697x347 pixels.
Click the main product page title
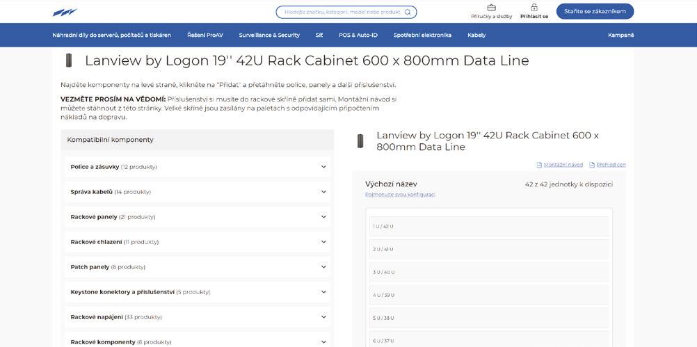pos(307,60)
